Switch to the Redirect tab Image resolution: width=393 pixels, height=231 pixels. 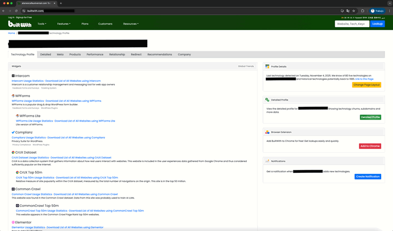pos(136,54)
